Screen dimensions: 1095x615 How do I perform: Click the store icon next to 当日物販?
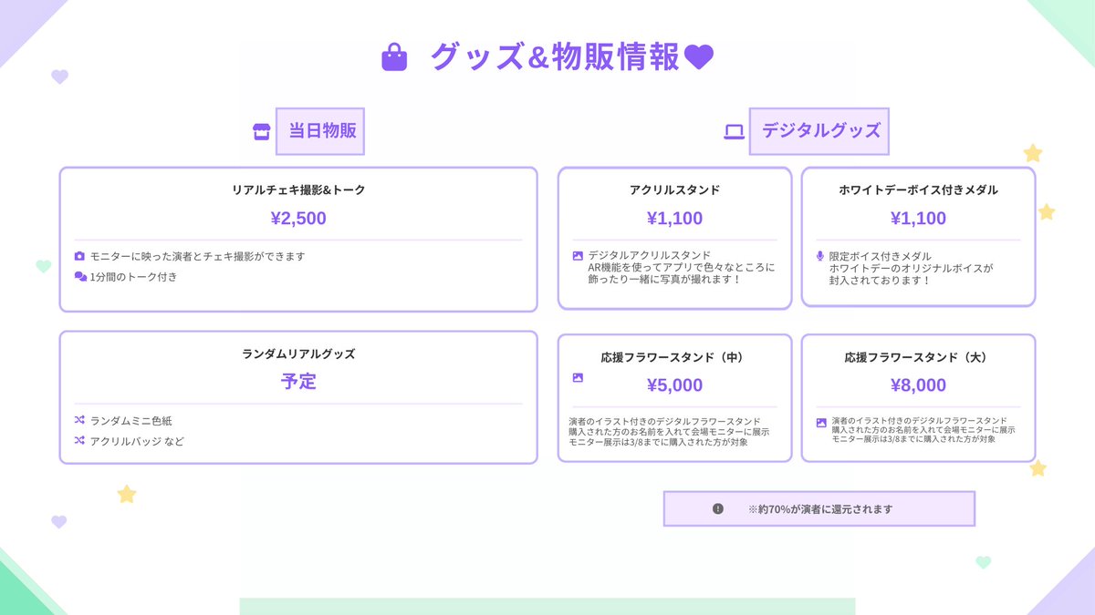[262, 131]
